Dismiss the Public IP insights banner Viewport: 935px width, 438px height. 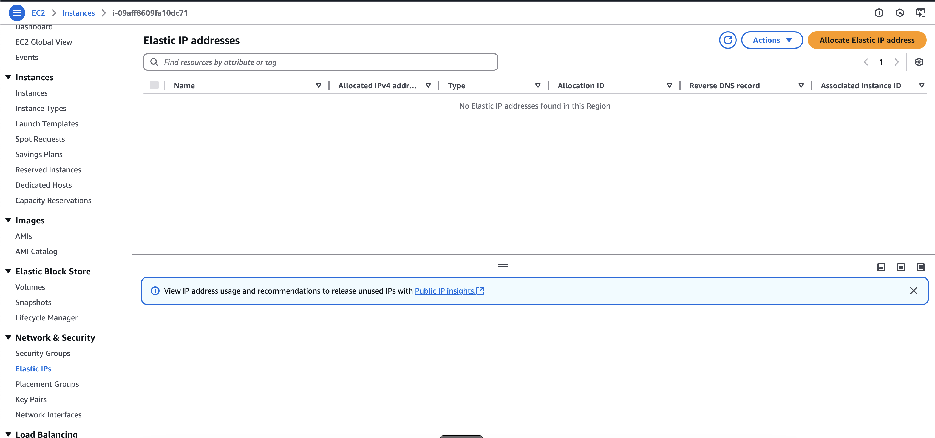coord(913,291)
